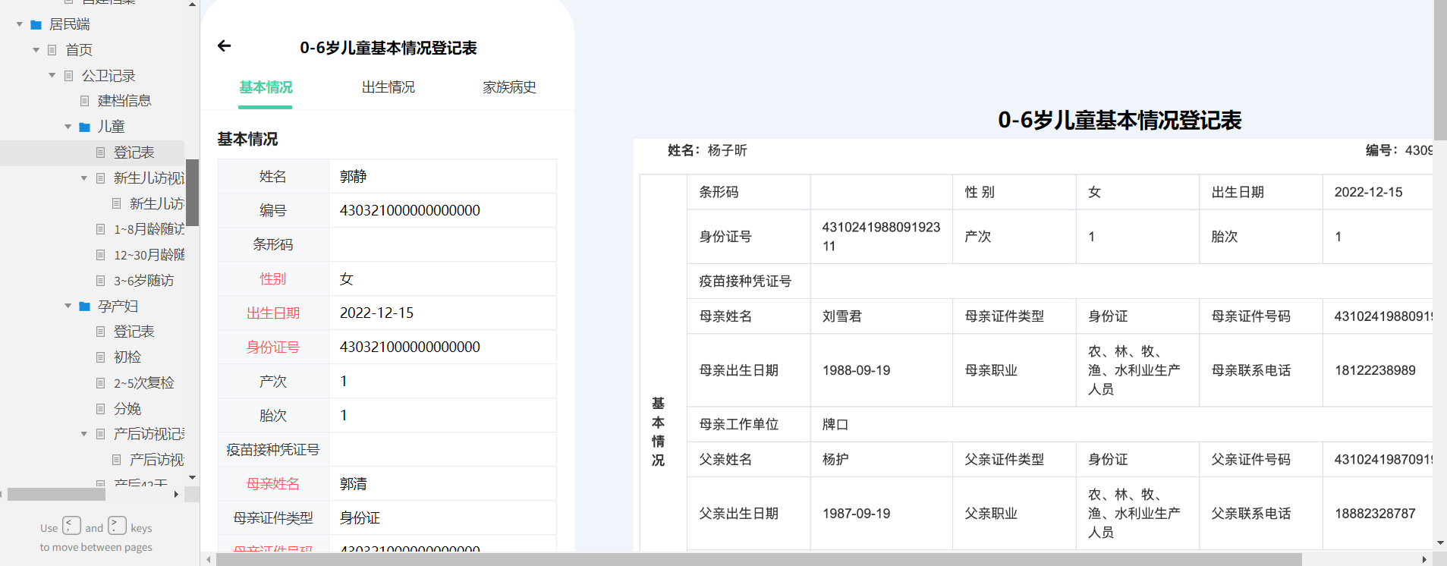
Task: Click the 姓名：杨子昕 header text
Action: click(x=707, y=150)
